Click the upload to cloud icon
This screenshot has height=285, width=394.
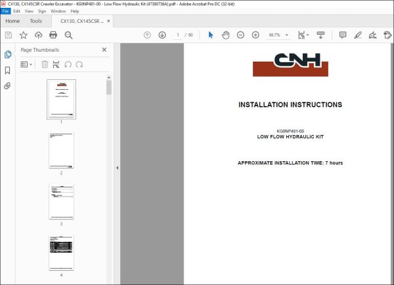[38, 35]
